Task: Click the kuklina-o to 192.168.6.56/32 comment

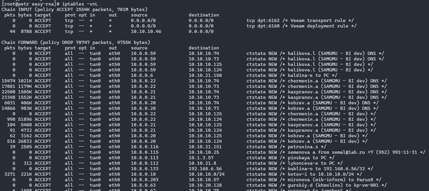Action: pyautogui.click(x=328, y=169)
